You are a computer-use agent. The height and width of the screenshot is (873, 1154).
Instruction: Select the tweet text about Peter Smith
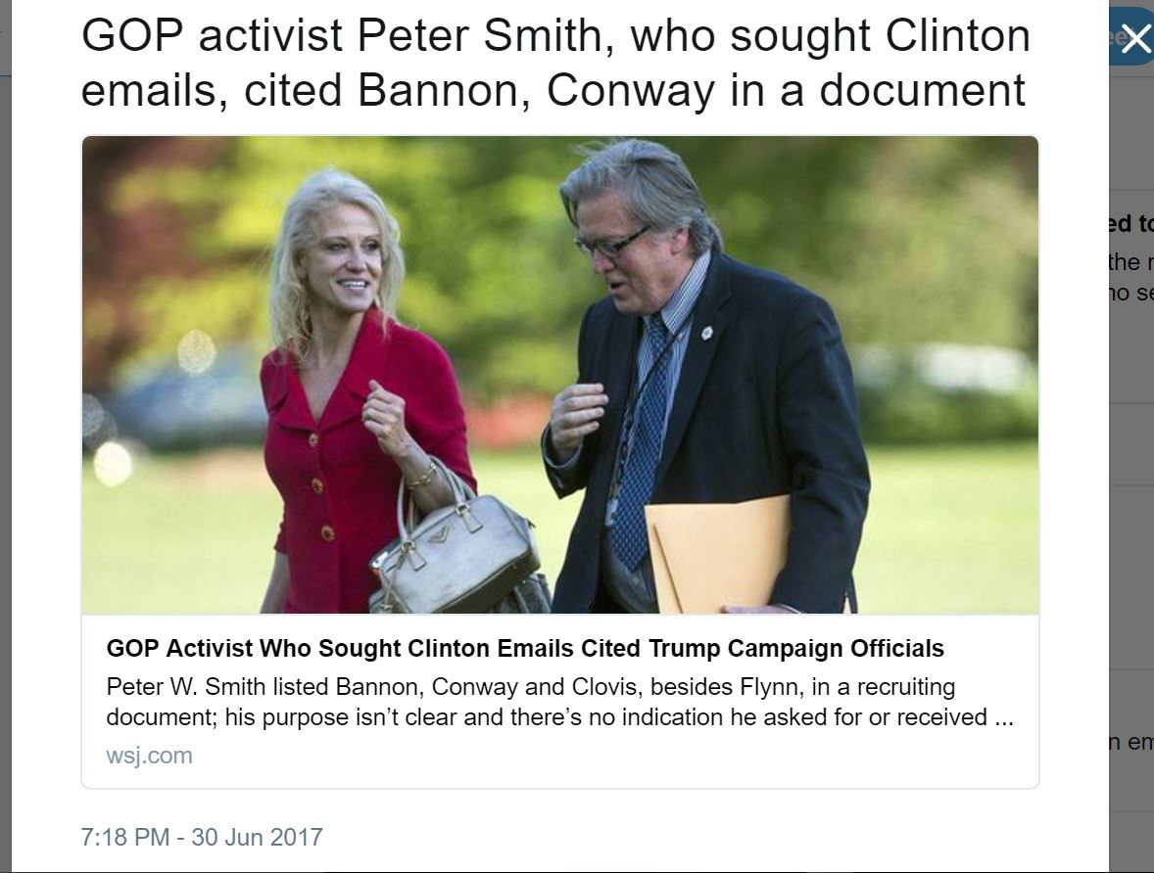(x=555, y=64)
